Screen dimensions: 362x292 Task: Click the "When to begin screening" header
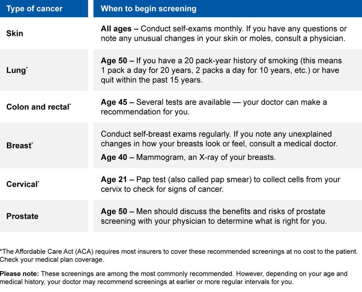pos(149,9)
